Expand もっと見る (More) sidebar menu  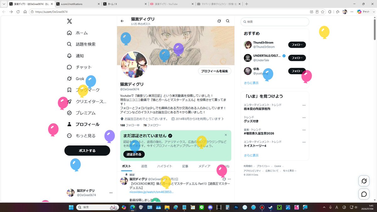pyautogui.click(x=81, y=136)
